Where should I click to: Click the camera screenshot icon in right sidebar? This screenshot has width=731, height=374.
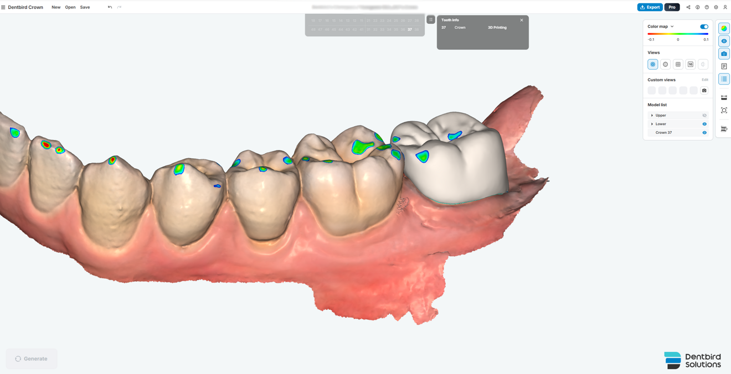(x=723, y=53)
